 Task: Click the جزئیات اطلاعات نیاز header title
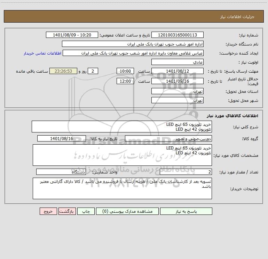click(x=237, y=17)
